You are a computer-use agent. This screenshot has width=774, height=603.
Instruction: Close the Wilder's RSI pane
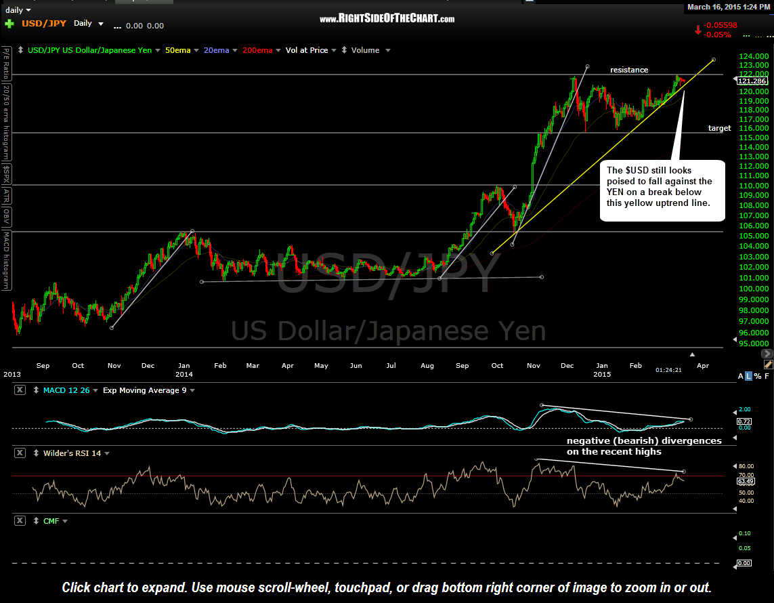click(x=20, y=453)
